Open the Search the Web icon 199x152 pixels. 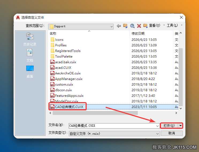click(132, 26)
